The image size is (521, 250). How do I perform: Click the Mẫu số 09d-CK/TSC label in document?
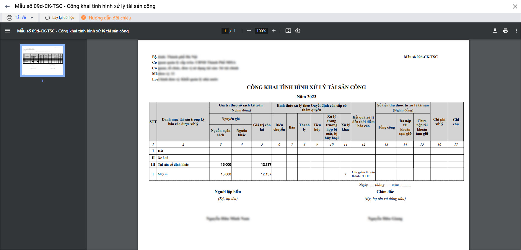[x=421, y=57]
